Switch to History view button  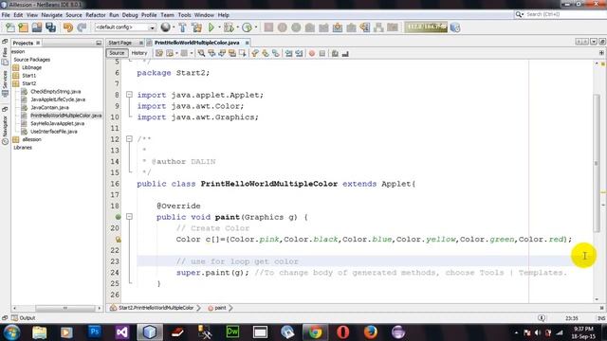click(139, 53)
